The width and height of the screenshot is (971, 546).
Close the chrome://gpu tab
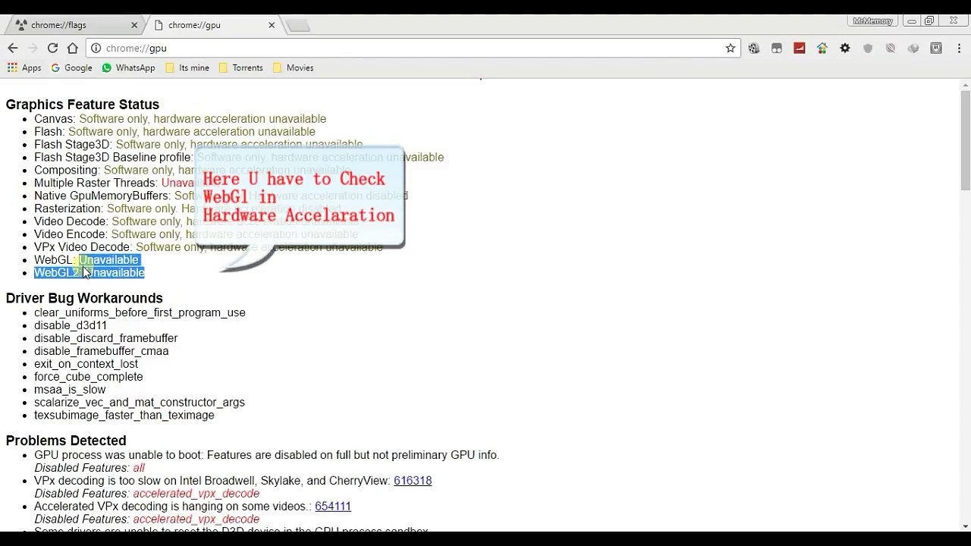272,25
